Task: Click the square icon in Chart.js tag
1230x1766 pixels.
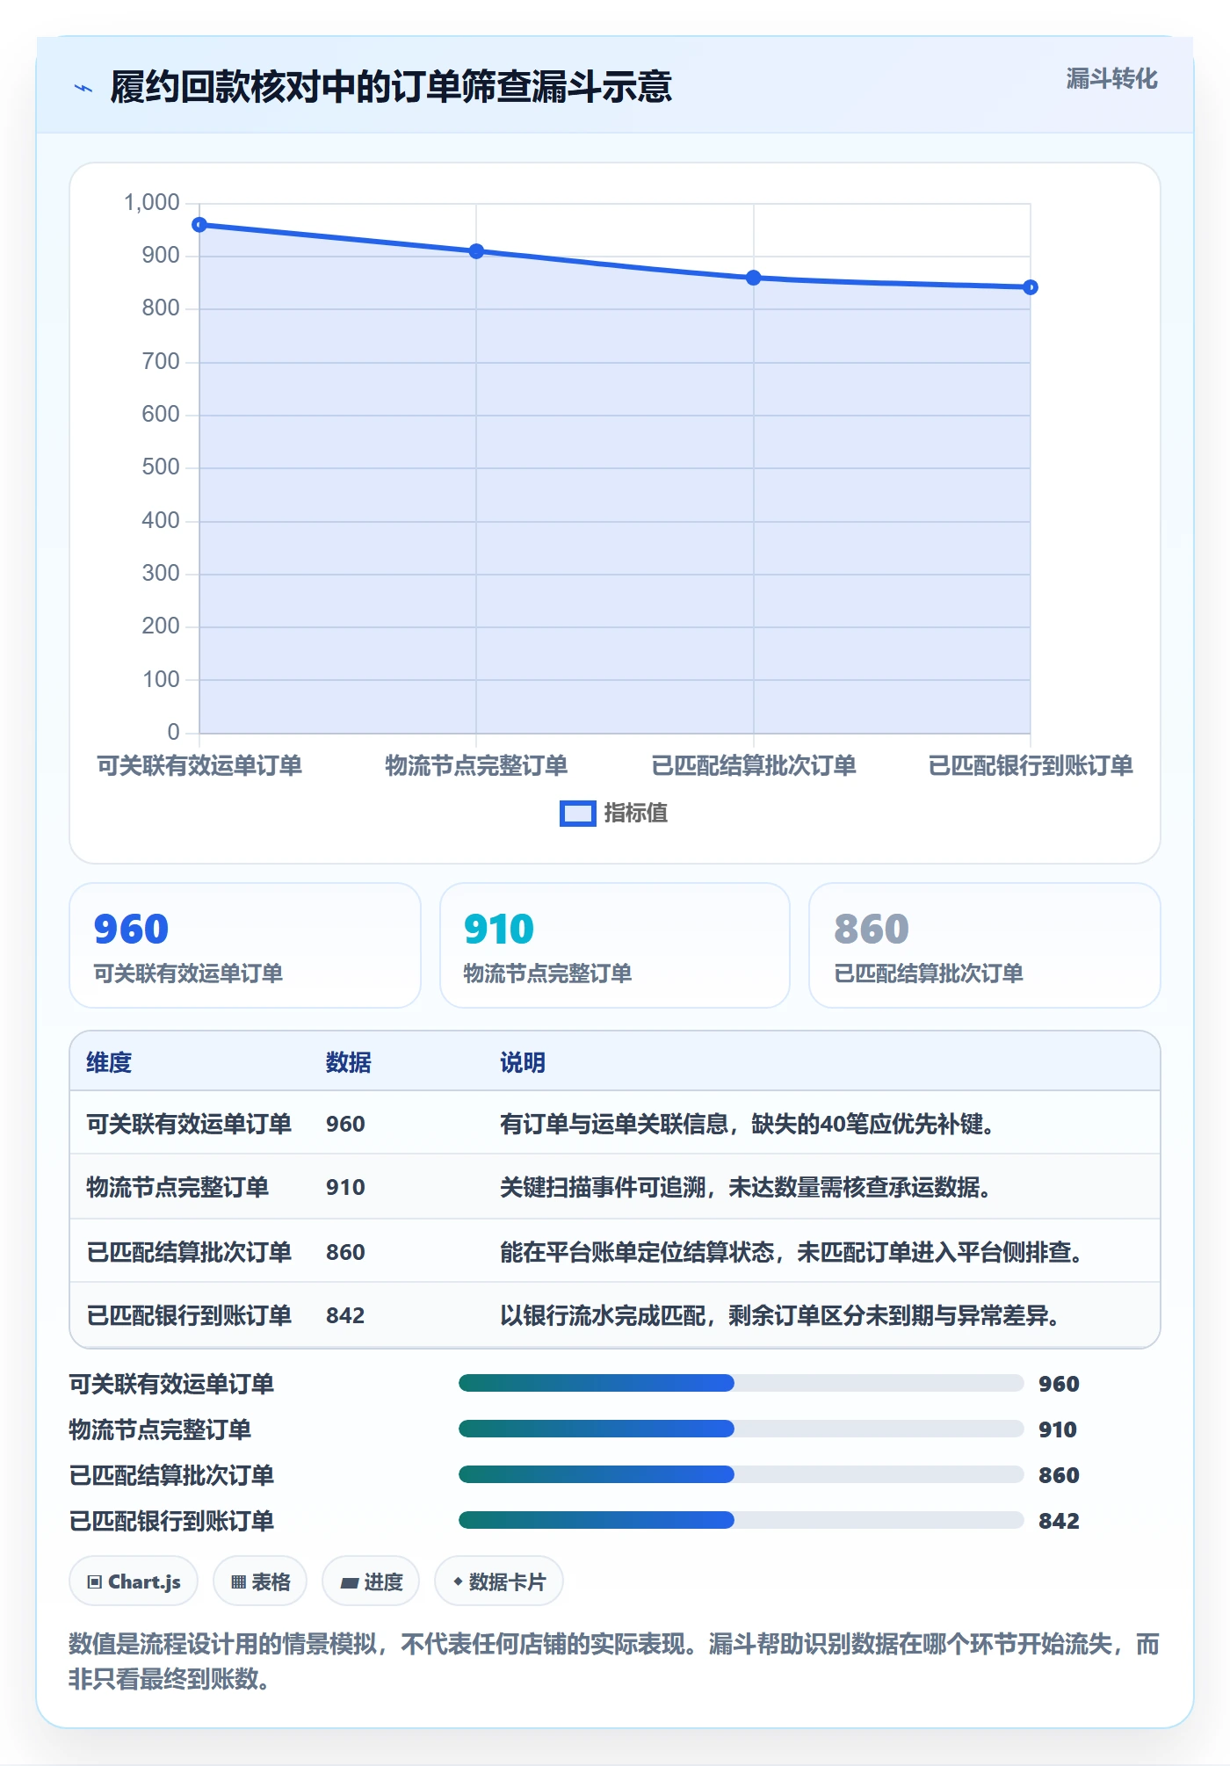Action: tap(95, 1582)
